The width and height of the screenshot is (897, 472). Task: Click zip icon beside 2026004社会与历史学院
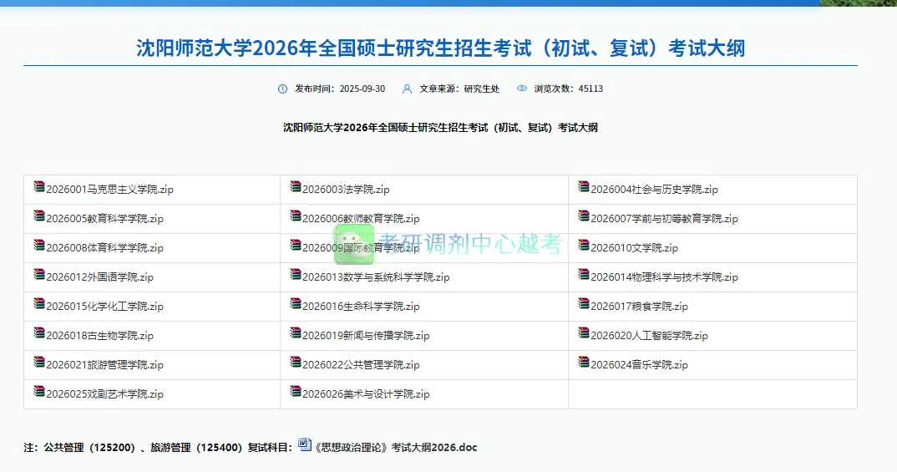584,186
